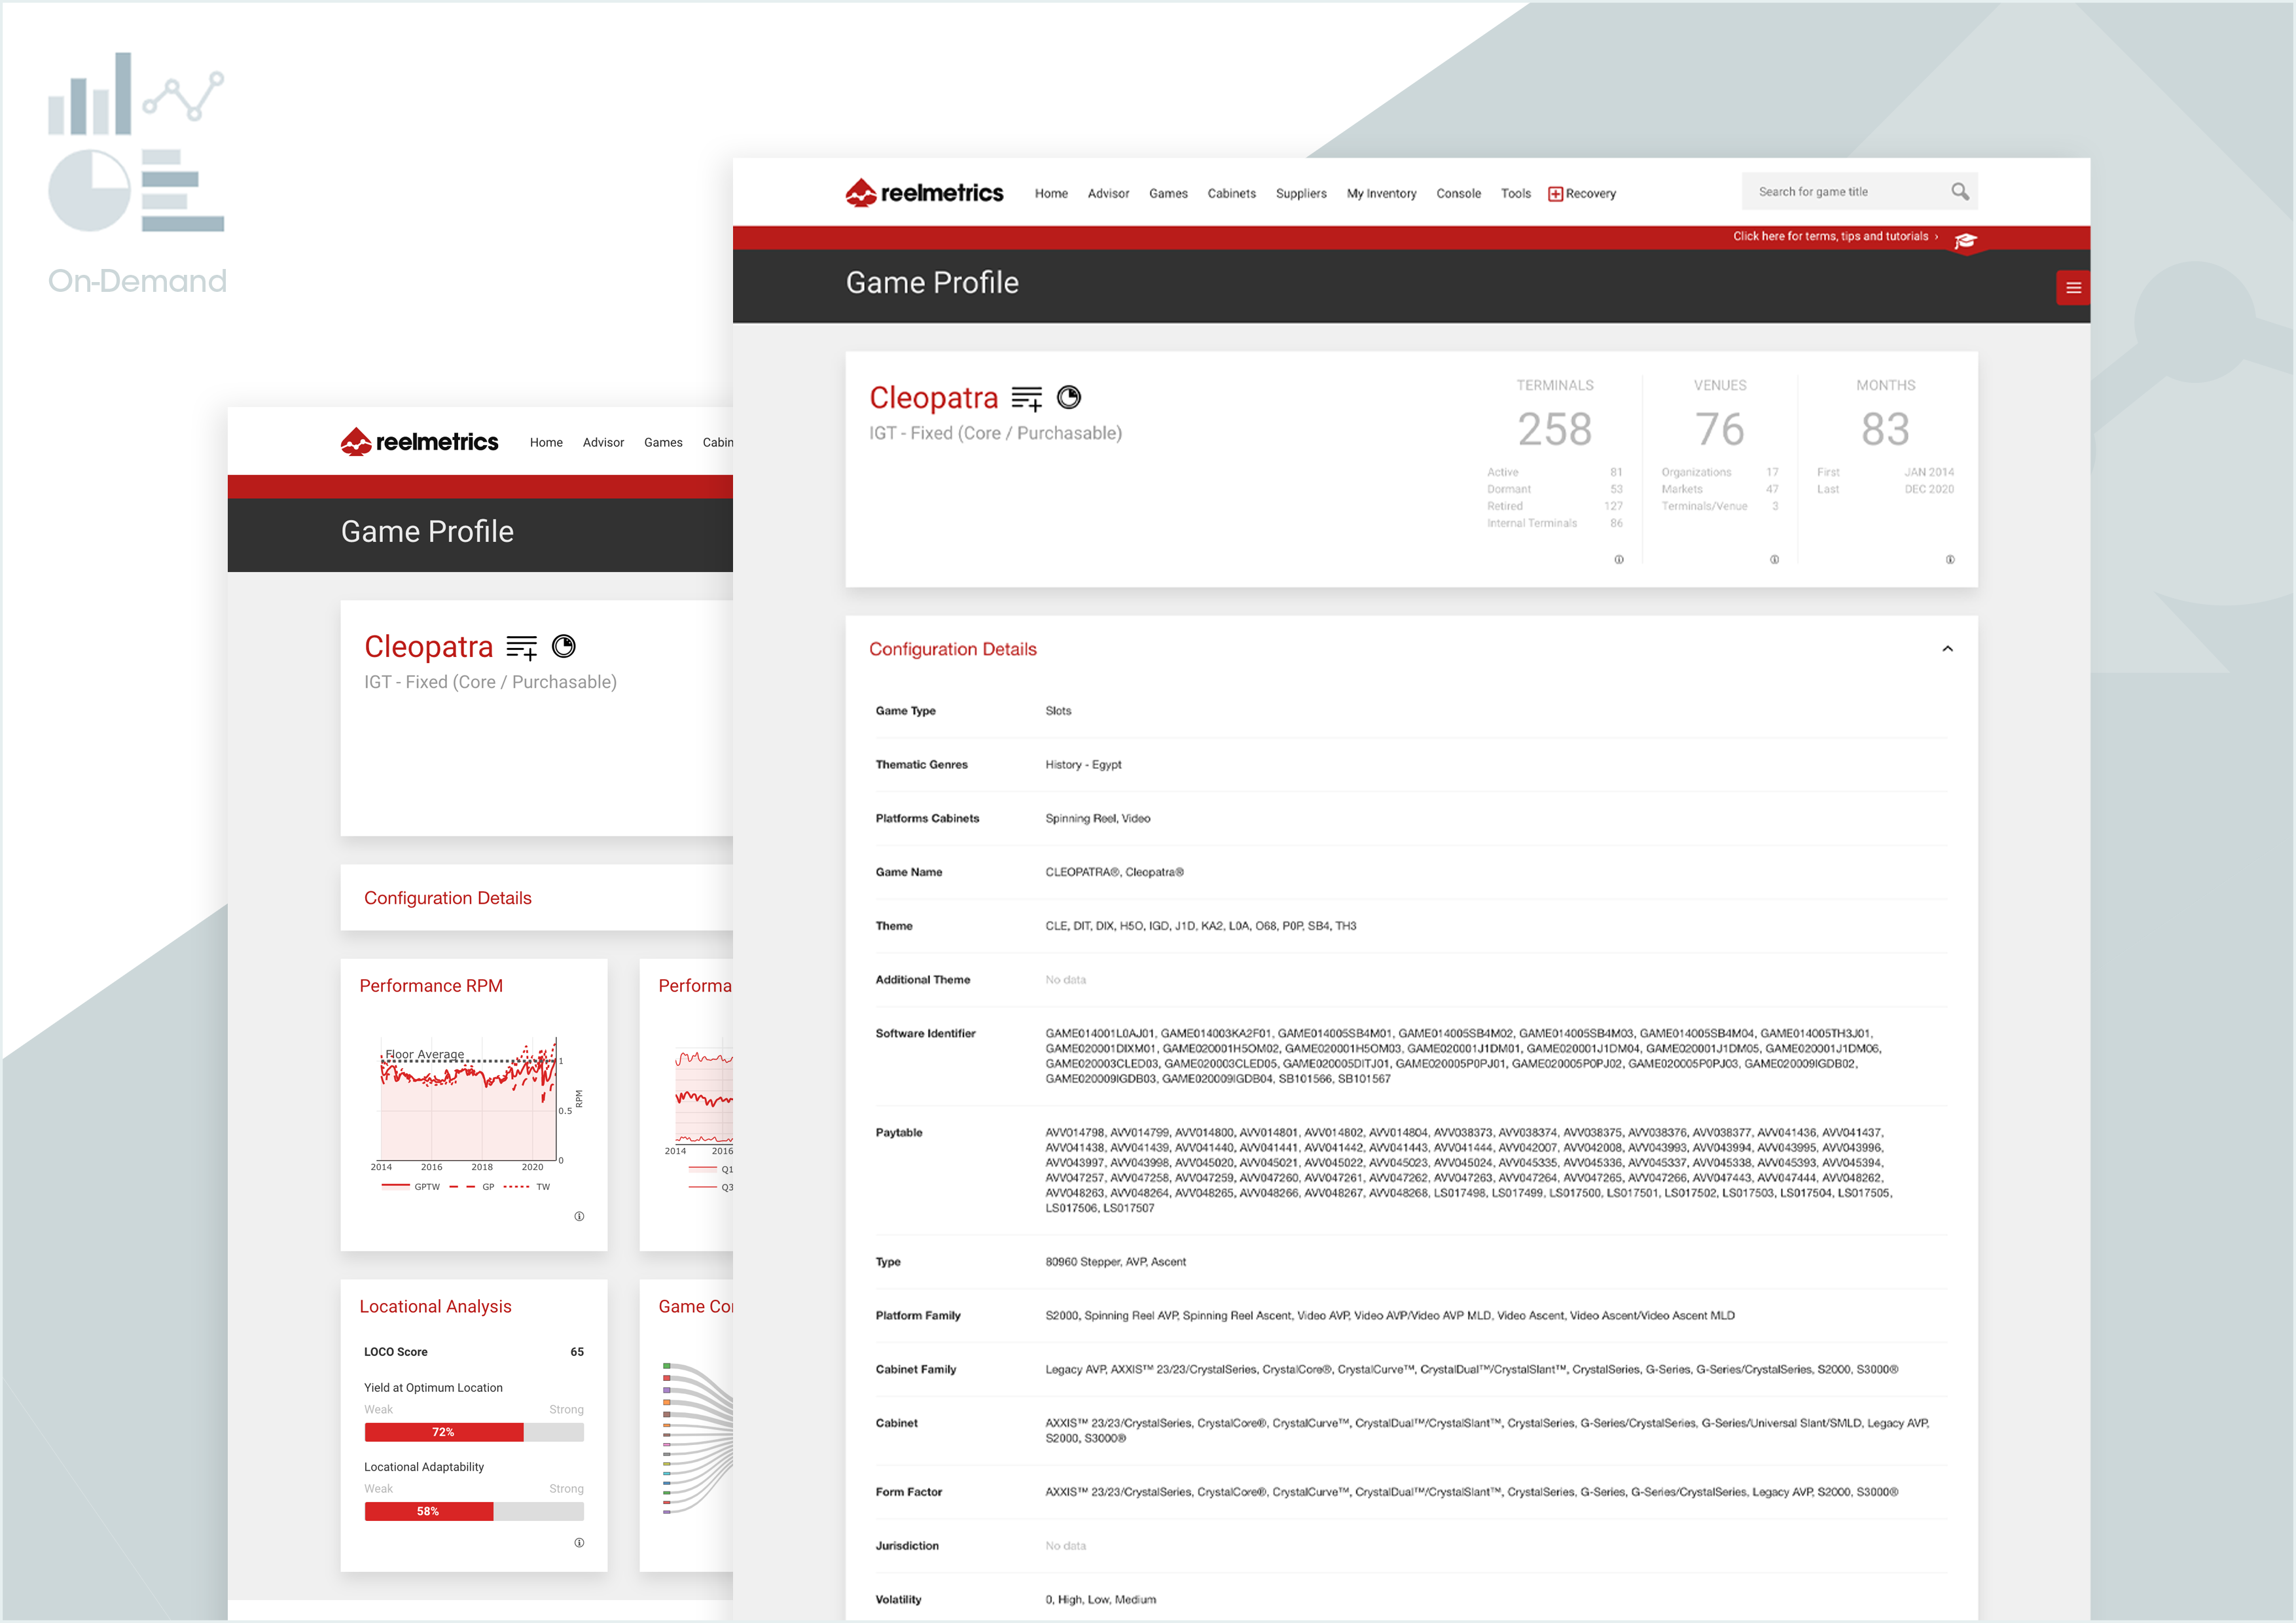2296x1623 pixels.
Task: Click the info icon in Locational Analysis card
Action: [579, 1542]
